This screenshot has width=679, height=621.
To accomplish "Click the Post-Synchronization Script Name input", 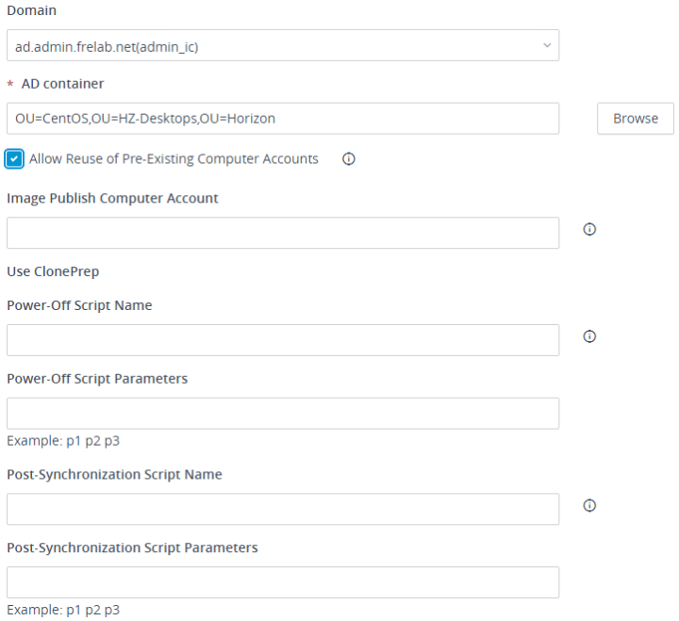I will [282, 509].
